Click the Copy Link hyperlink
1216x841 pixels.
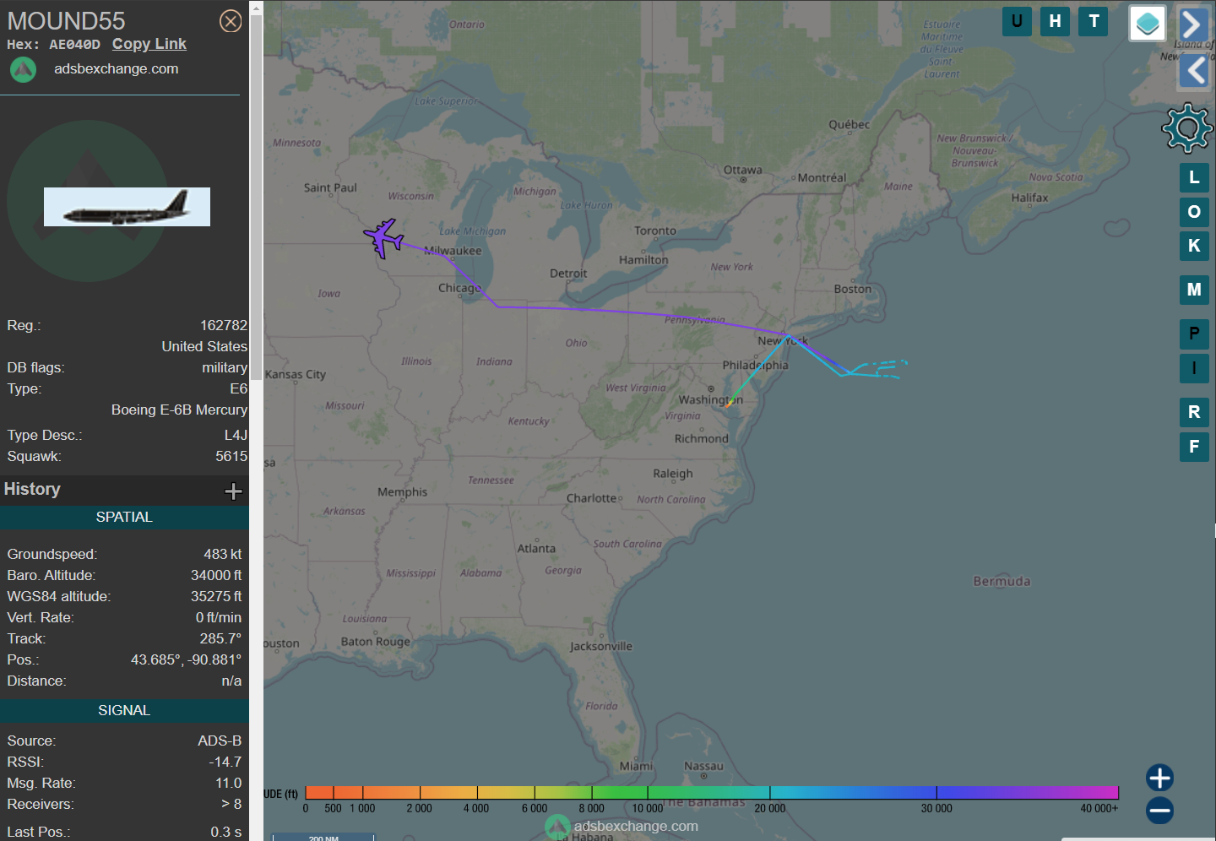pyautogui.click(x=149, y=44)
